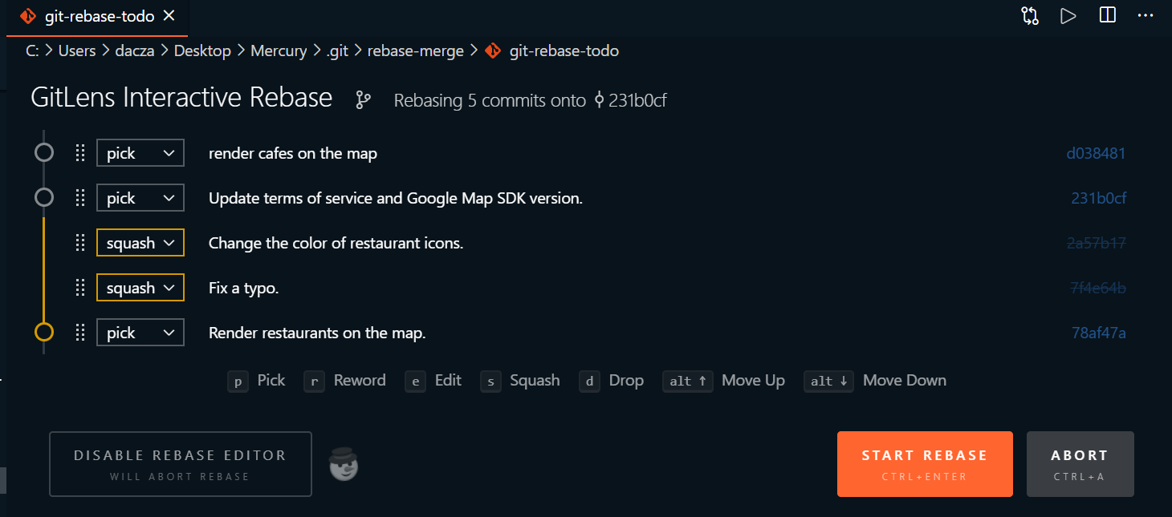The image size is (1172, 517).
Task: Close the git-rebase-todo tab
Action: 169,16
